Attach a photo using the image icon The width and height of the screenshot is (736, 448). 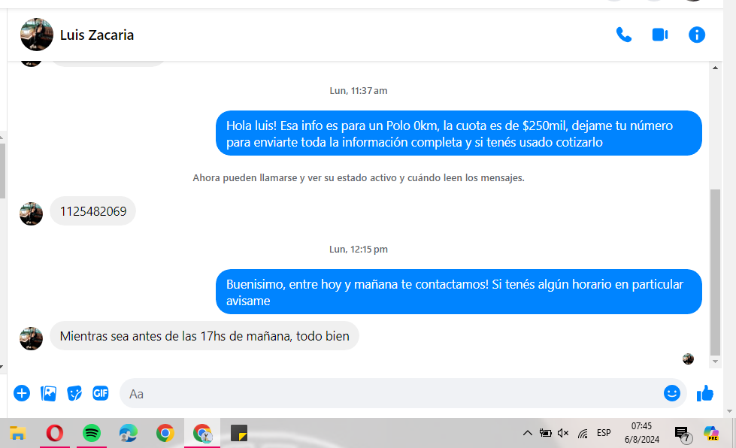(49, 393)
